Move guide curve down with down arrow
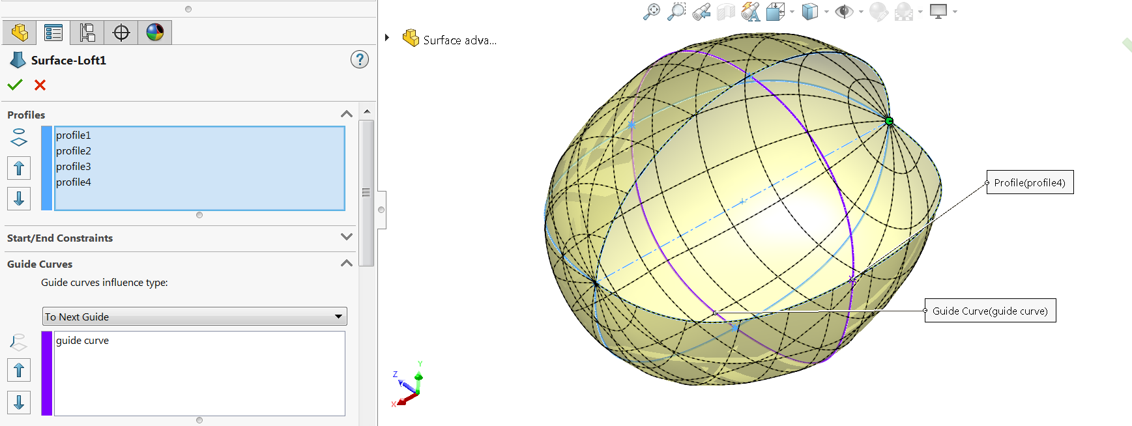The image size is (1132, 426). pyautogui.click(x=19, y=402)
